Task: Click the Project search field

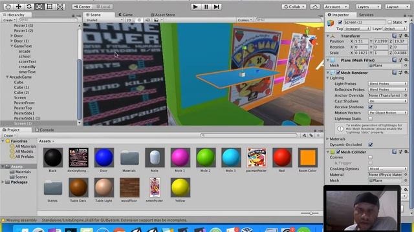Action: pyautogui.click(x=249, y=135)
